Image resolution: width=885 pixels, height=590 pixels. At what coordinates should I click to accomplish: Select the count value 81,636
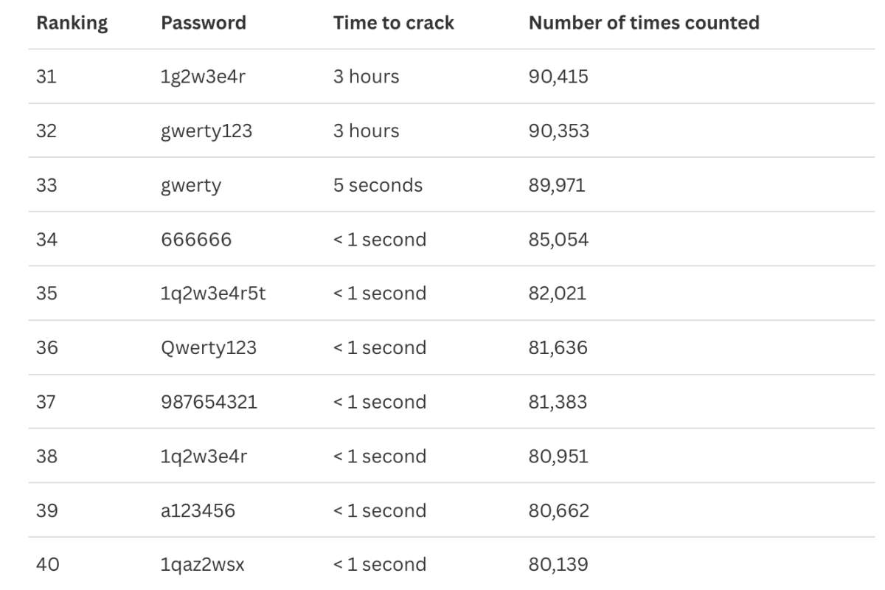pos(558,348)
